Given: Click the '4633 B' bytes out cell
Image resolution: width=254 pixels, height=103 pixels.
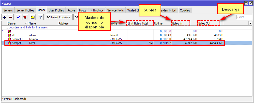Looking at the screenshot, I should (211, 35).
